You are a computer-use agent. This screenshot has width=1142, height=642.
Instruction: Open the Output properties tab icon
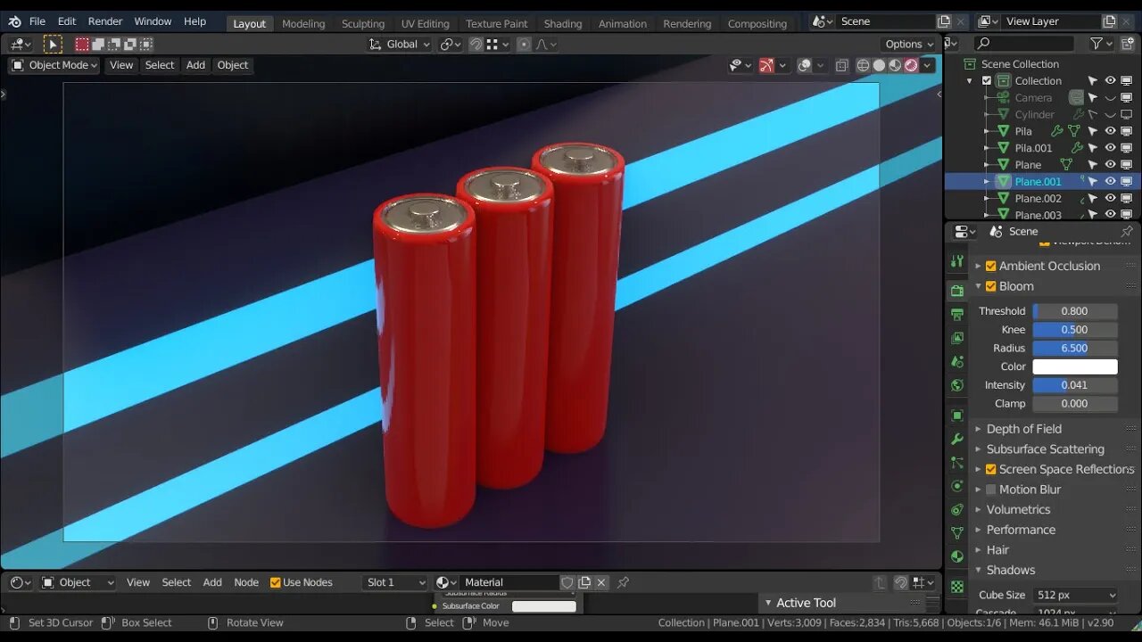[x=957, y=315]
